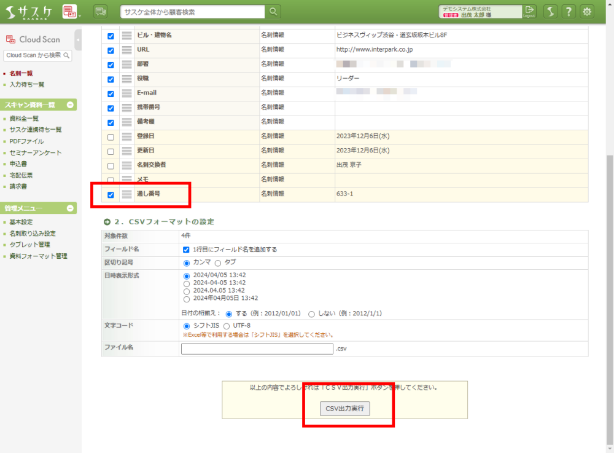Open the help question mark icon
The width and height of the screenshot is (614, 453).
click(569, 11)
